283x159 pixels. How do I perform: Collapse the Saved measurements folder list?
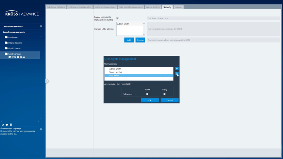(x=41, y=36)
